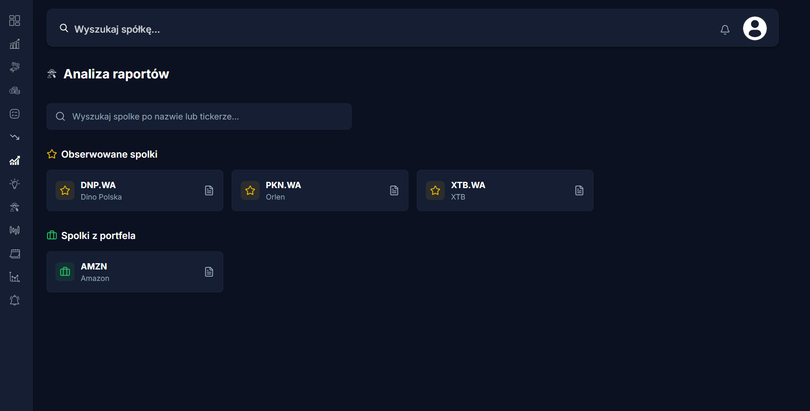The width and height of the screenshot is (810, 411).
Task: Click the downward trend arrow sidebar icon
Action: (15, 137)
